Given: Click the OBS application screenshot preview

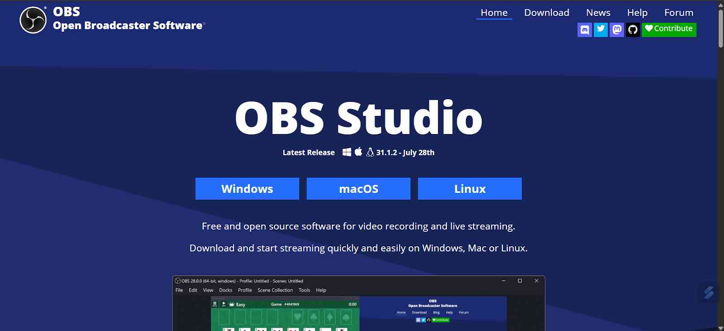Looking at the screenshot, I should pyautogui.click(x=358, y=303).
